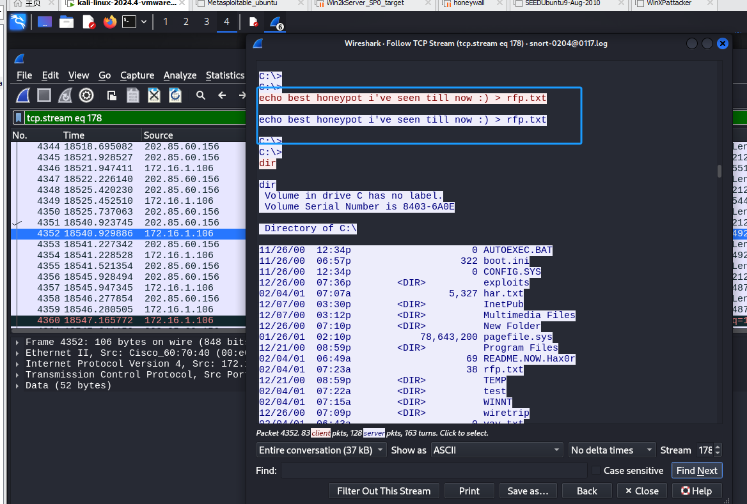Switch to workspace 1
747x504 pixels.
click(165, 22)
